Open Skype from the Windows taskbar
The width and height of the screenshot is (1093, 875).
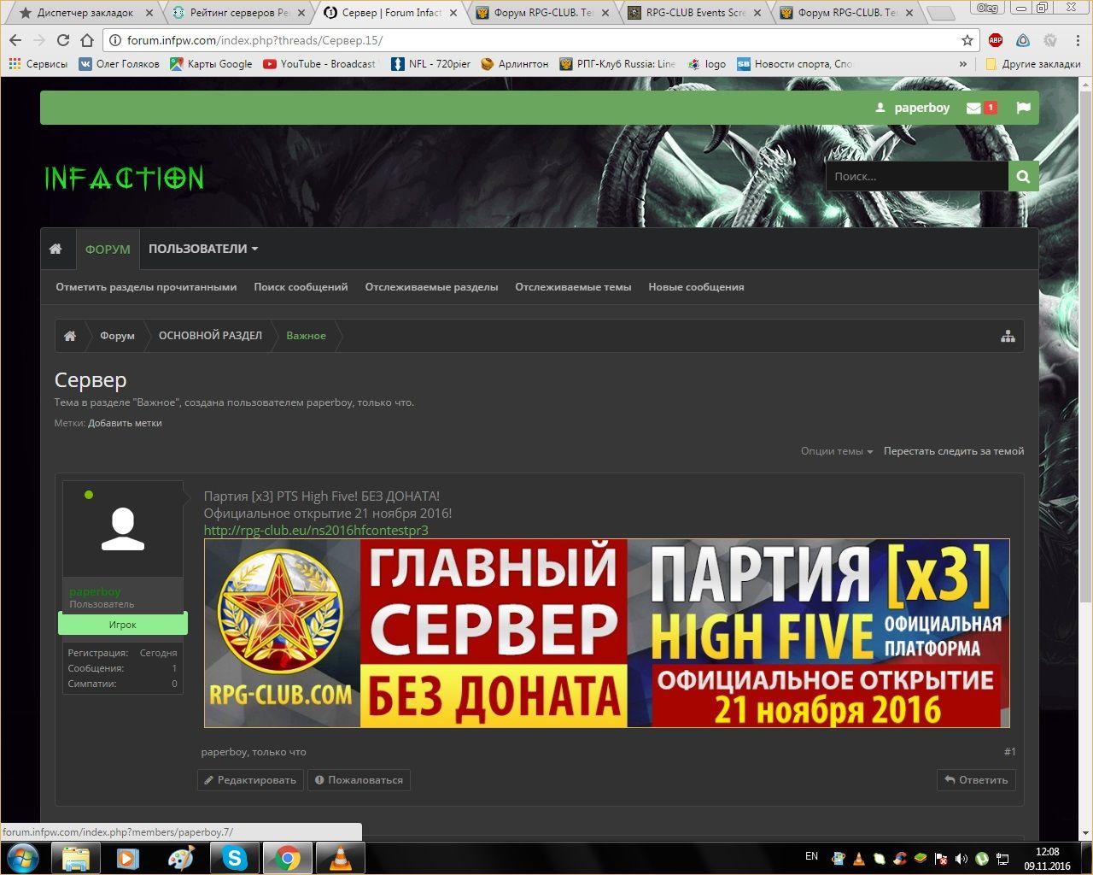234,858
